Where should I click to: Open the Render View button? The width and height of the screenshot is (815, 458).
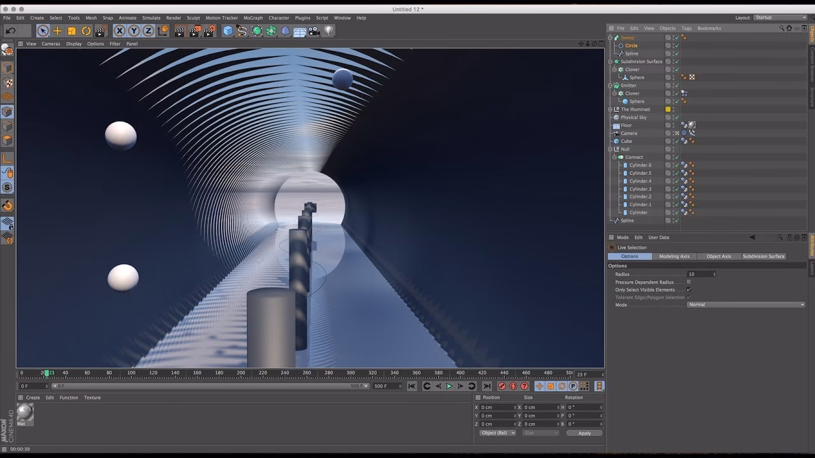point(180,31)
